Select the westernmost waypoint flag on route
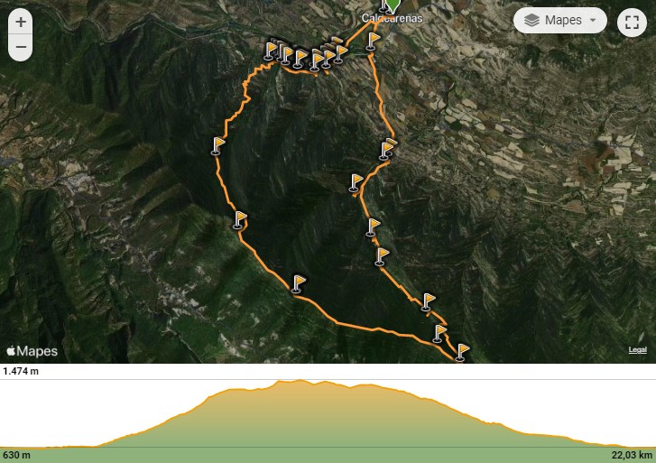This screenshot has width=656, height=463. 217,146
